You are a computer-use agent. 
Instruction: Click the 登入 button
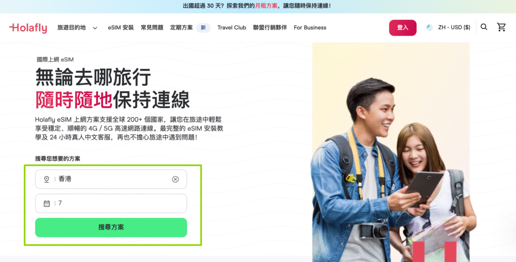pos(403,28)
